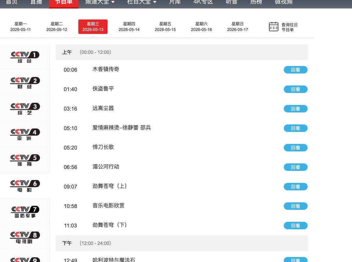Click 回看 for 远离尘嚣
352x262 pixels.
[295, 109]
